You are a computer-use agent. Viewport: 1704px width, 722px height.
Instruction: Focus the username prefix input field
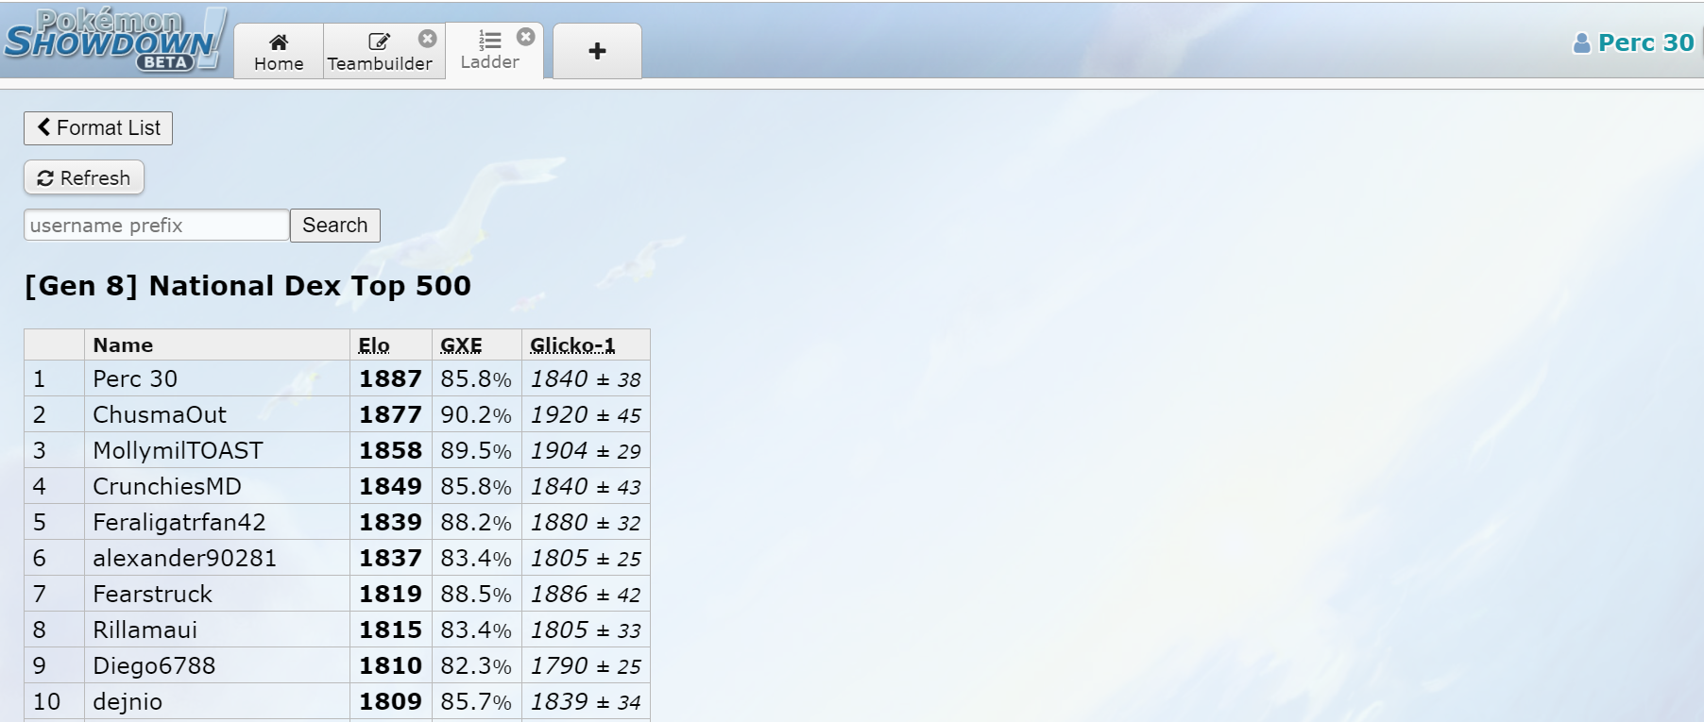click(157, 226)
